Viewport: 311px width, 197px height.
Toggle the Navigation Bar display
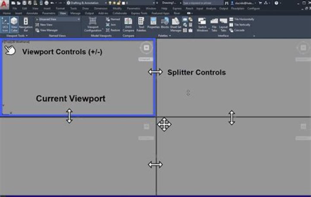[25, 25]
